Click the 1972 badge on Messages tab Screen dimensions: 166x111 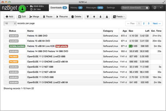(x=100, y=8)
